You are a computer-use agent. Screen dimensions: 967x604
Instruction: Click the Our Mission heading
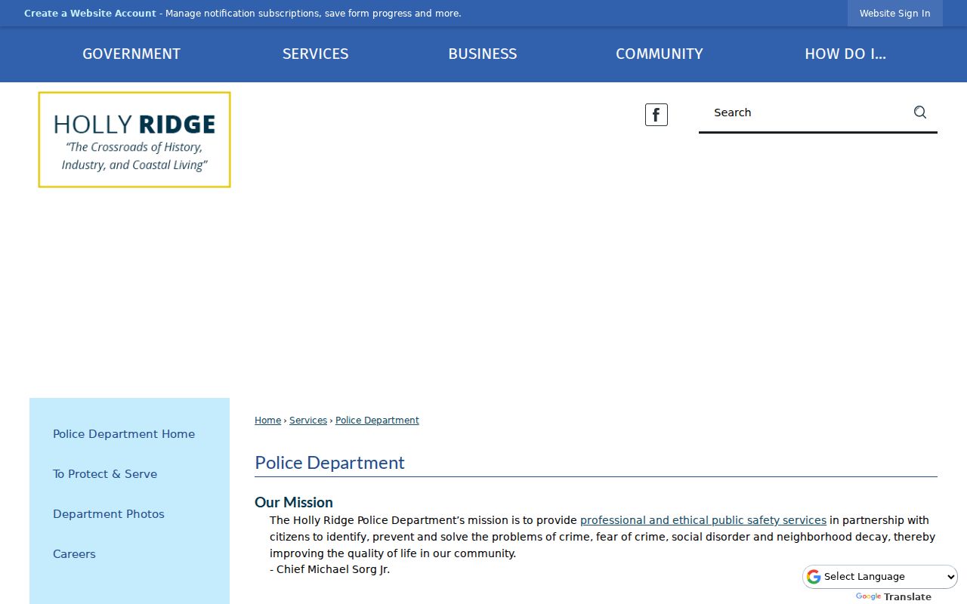pyautogui.click(x=294, y=502)
